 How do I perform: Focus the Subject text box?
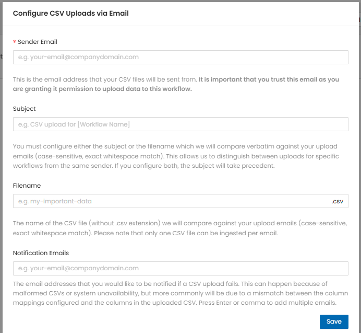pos(180,124)
